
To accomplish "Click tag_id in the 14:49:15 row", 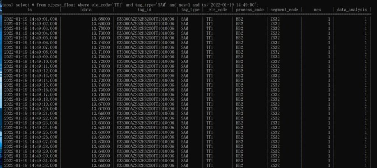I will pyautogui.click(x=145, y=85).
